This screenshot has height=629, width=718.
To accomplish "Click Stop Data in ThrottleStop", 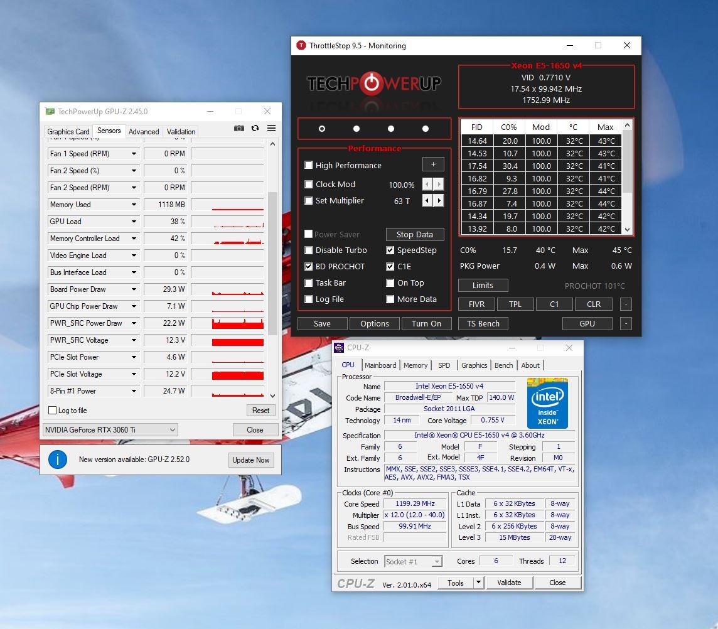I will pos(415,235).
